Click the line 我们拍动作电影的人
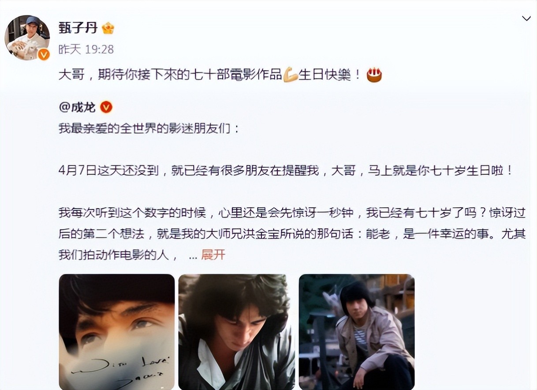The width and height of the screenshot is (537, 390). point(118,255)
